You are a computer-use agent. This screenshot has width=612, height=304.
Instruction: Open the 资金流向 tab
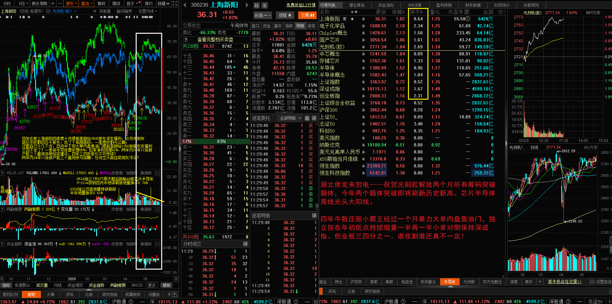pyautogui.click(x=386, y=5)
